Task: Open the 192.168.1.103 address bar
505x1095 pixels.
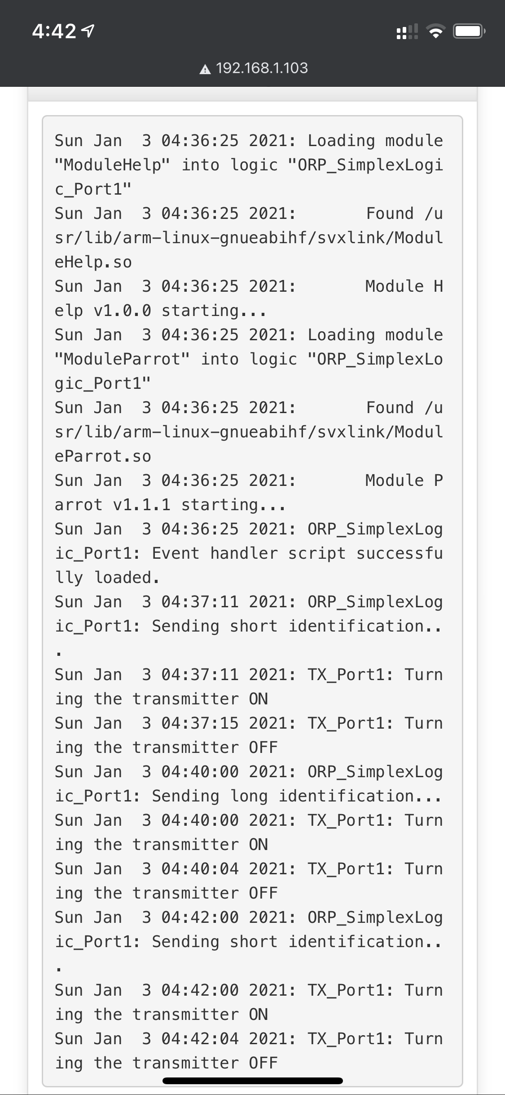Action: 262,68
